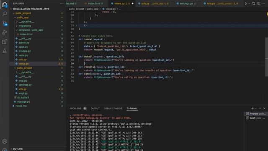Open db.sqlite3 in the file tree
The image size is (268, 151).
tap(23, 98)
